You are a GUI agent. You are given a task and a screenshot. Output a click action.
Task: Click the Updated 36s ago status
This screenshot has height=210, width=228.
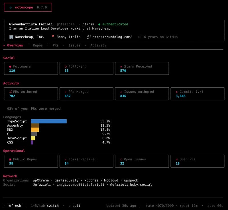(x=121, y=206)
